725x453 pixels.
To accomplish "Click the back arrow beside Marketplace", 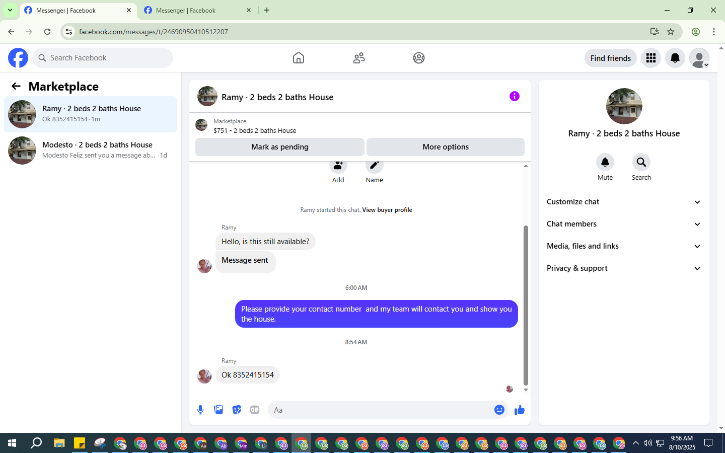I will 16,86.
